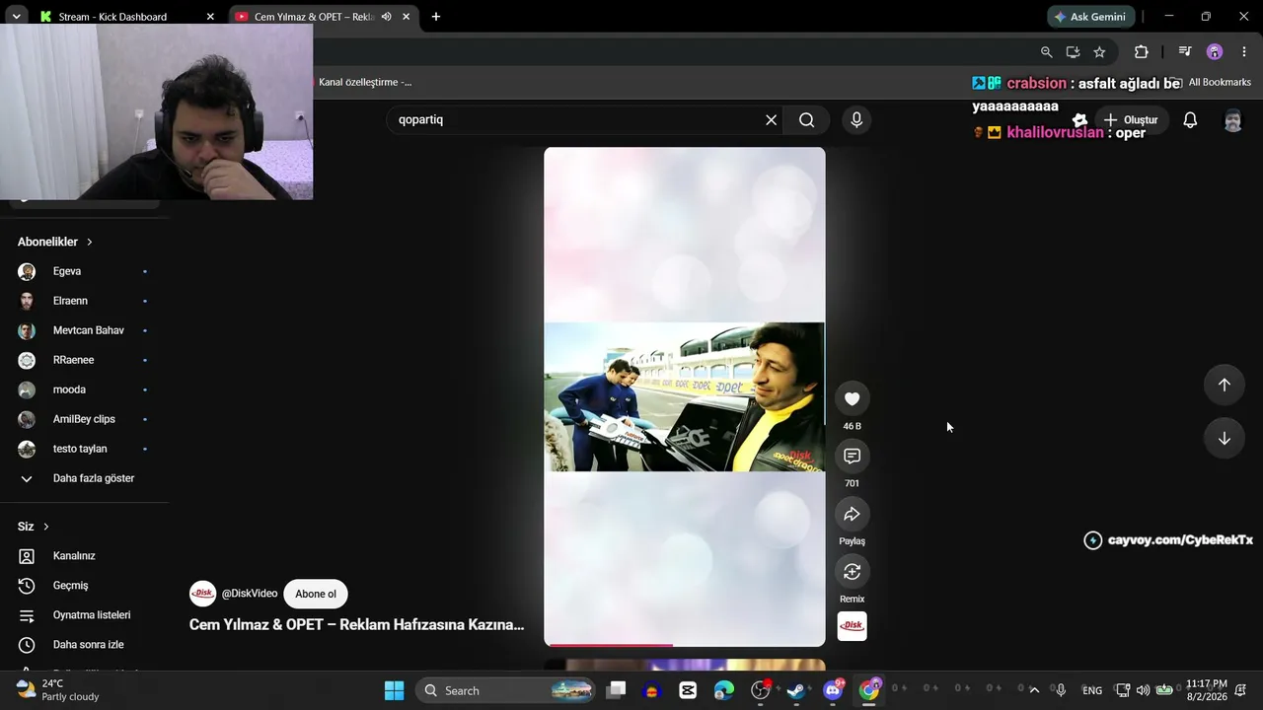This screenshot has height=710, width=1263.
Task: Open YouTube notifications bell
Action: coord(1190,120)
